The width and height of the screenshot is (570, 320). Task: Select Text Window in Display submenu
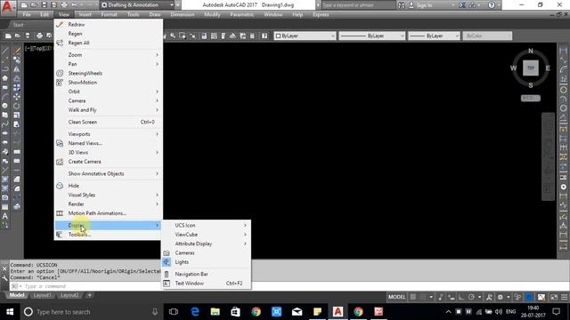coord(206,284)
